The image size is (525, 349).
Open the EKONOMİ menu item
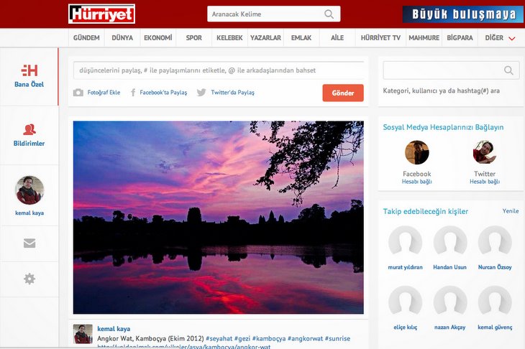157,38
